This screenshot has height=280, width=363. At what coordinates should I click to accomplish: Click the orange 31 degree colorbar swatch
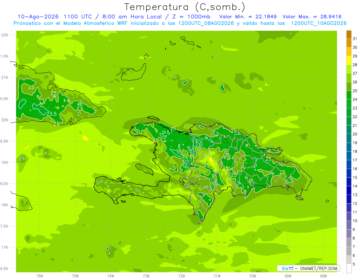[349, 35]
